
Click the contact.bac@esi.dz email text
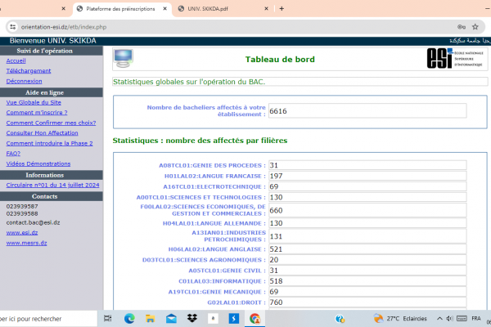(x=34, y=222)
